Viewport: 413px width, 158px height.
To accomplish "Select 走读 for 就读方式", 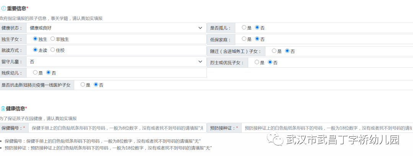I will point(36,50).
